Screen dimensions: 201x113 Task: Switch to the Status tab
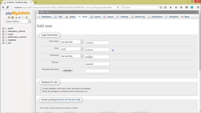70,17
